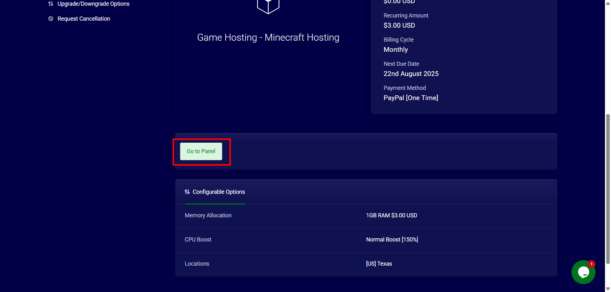Click the vertical scrollbar thumb

pyautogui.click(x=608, y=189)
